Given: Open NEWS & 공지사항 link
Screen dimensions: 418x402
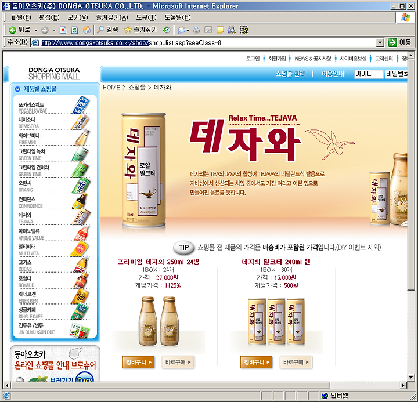Looking at the screenshot, I should pyautogui.click(x=313, y=59).
